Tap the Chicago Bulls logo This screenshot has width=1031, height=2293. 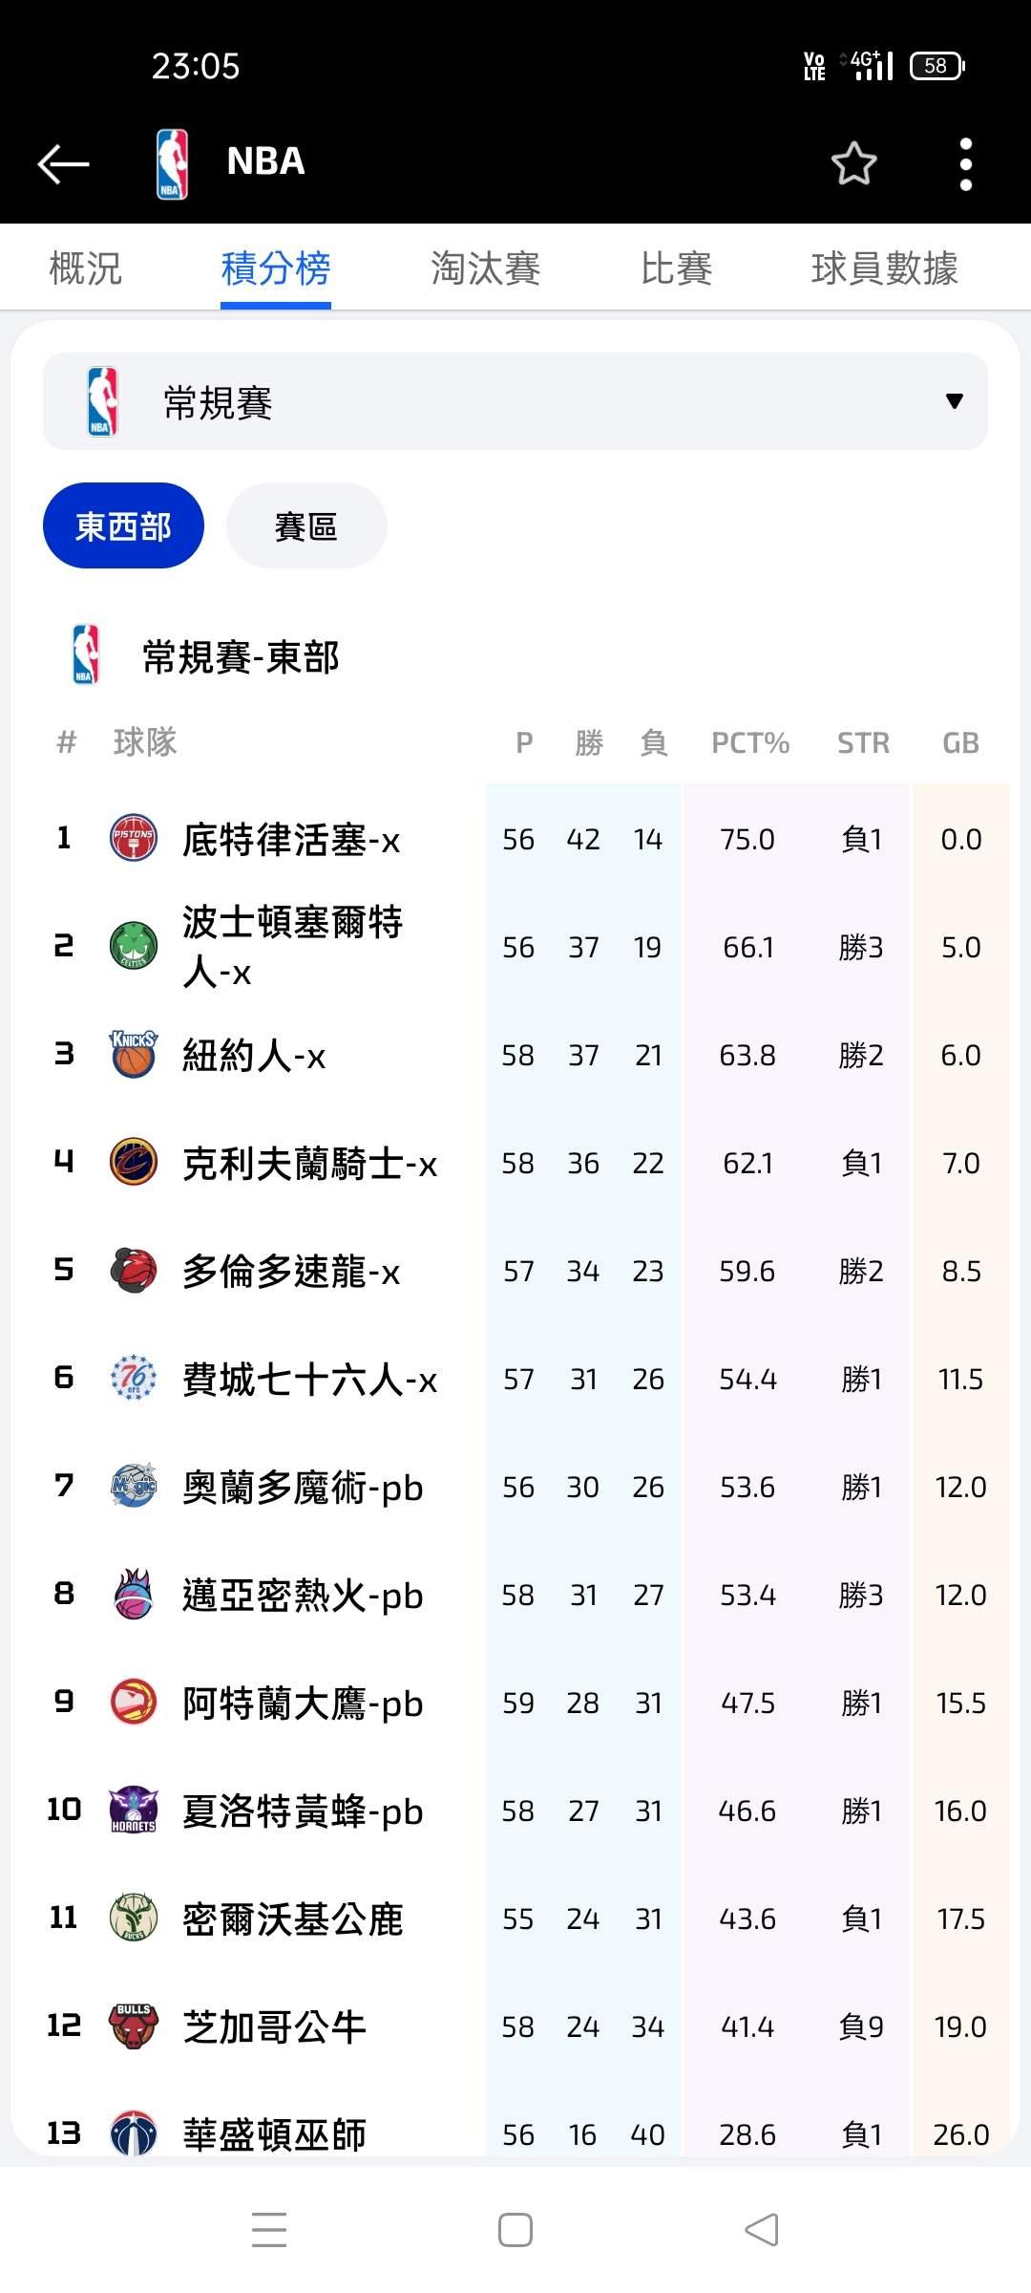tap(134, 2025)
